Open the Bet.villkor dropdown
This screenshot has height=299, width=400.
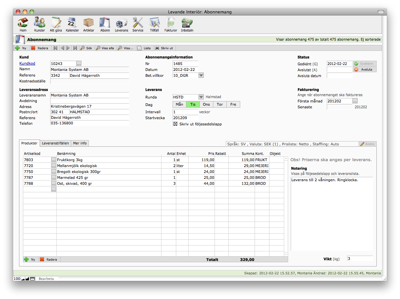pyautogui.click(x=201, y=75)
